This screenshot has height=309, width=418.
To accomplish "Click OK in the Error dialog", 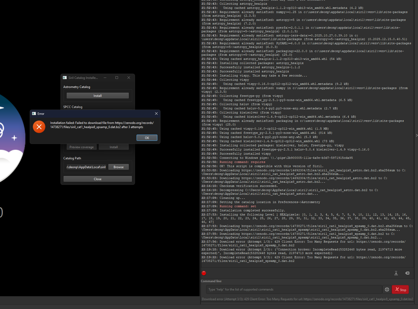I will click(x=147, y=138).
